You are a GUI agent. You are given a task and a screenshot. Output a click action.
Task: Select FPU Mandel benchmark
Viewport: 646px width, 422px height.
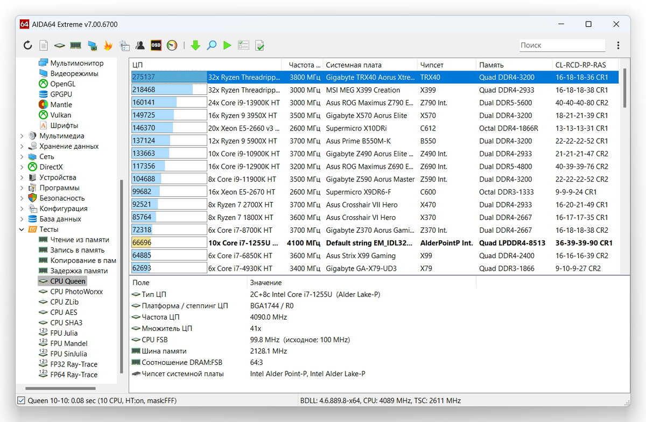(69, 343)
